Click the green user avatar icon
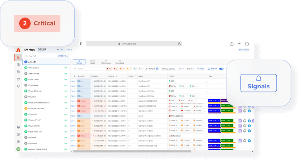This screenshot has width=301, height=162. 18,149
